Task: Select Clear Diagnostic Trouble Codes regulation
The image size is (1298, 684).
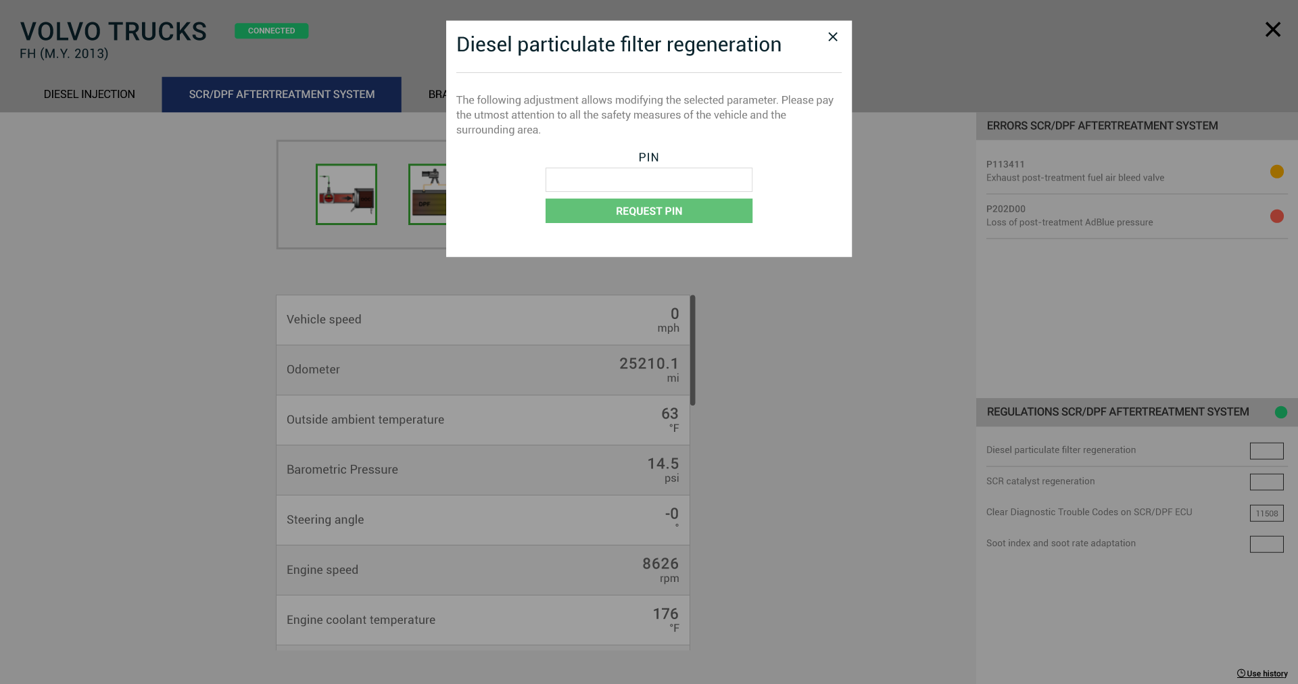Action: coord(1089,512)
